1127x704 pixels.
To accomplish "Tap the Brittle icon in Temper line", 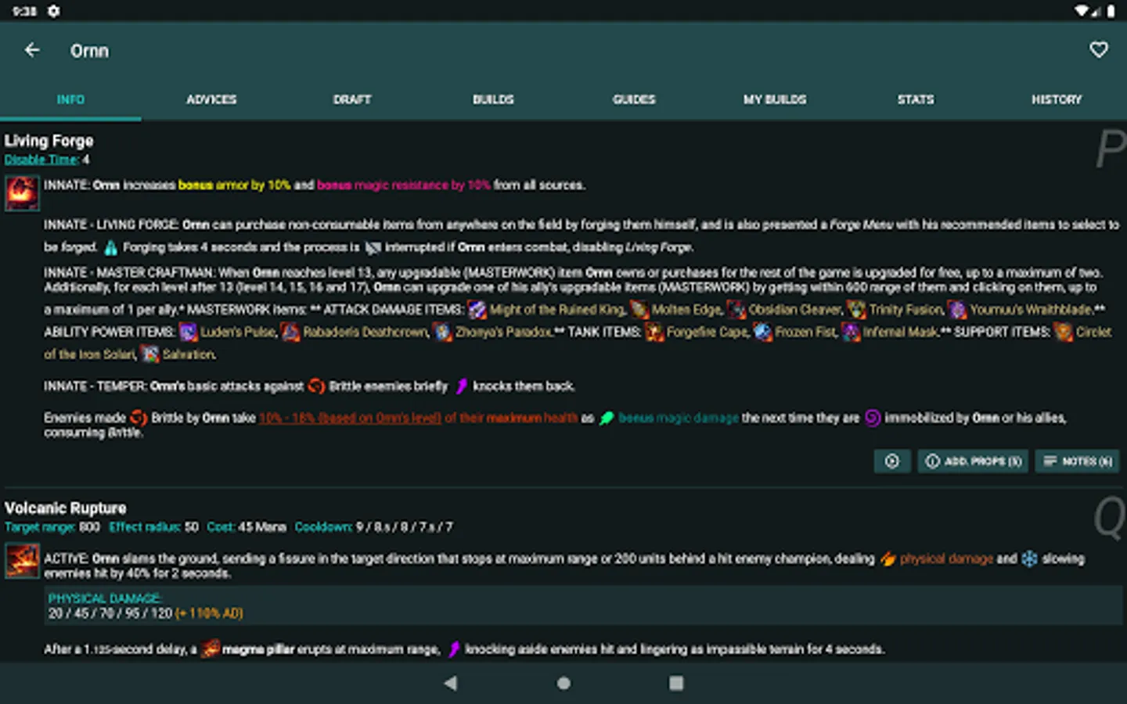I will (x=316, y=386).
